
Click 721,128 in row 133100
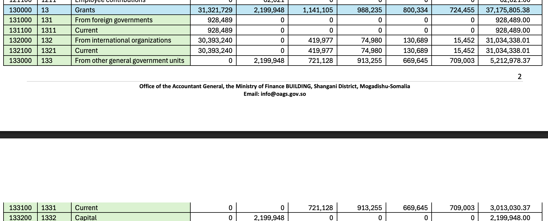coord(320,208)
